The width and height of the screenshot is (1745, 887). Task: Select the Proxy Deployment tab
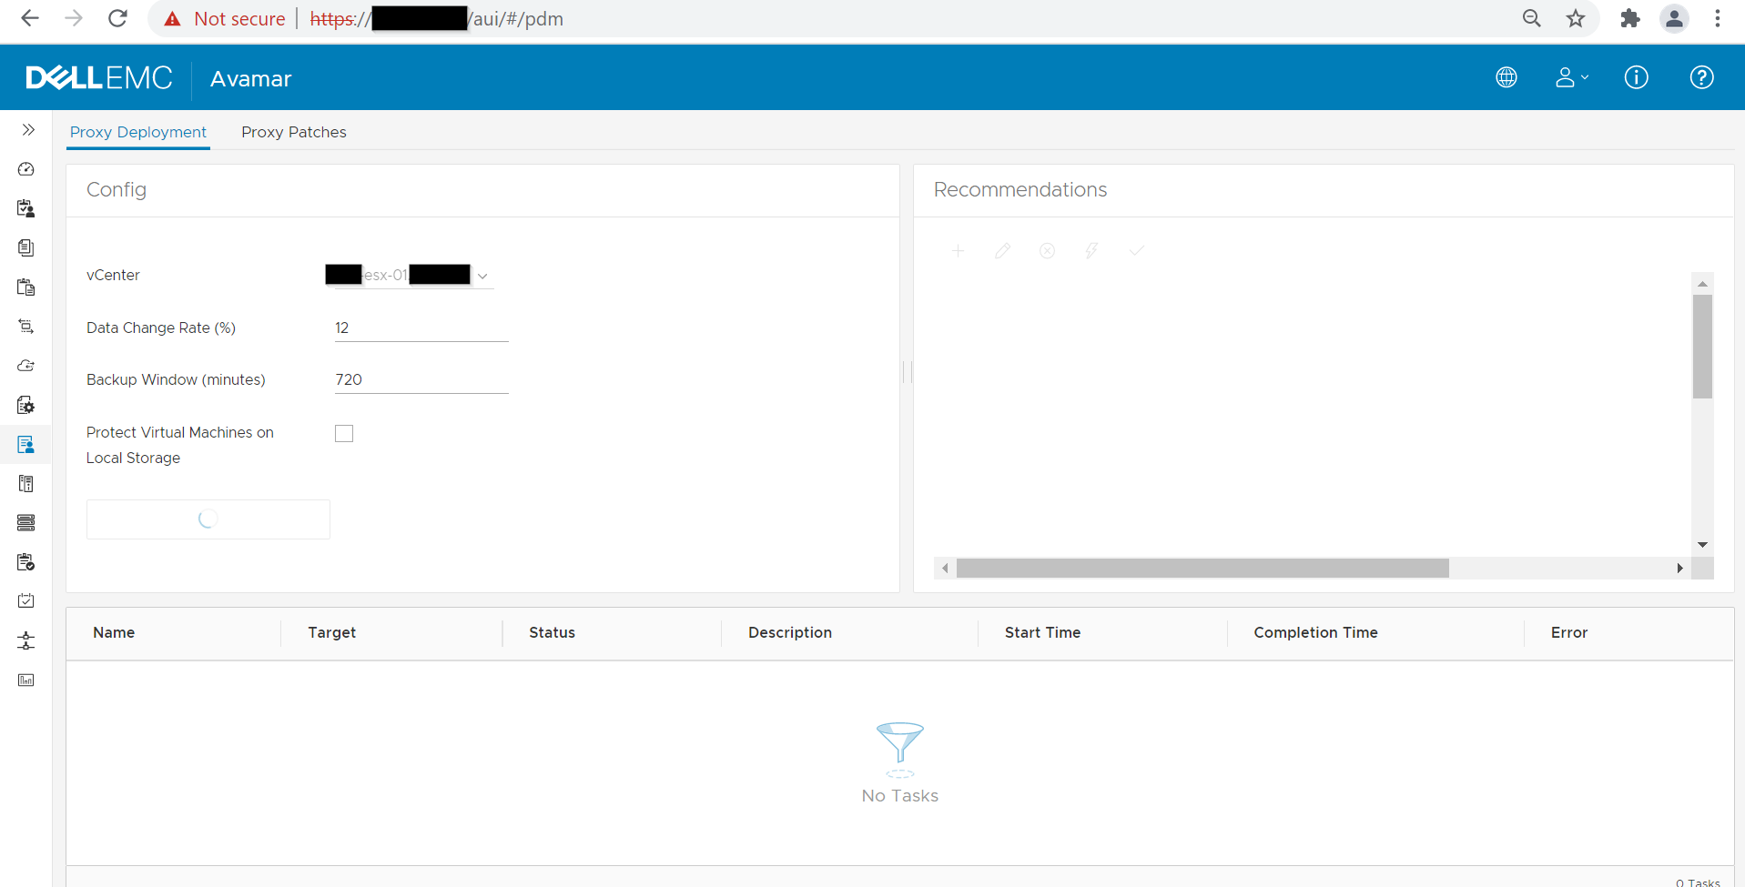pos(137,132)
